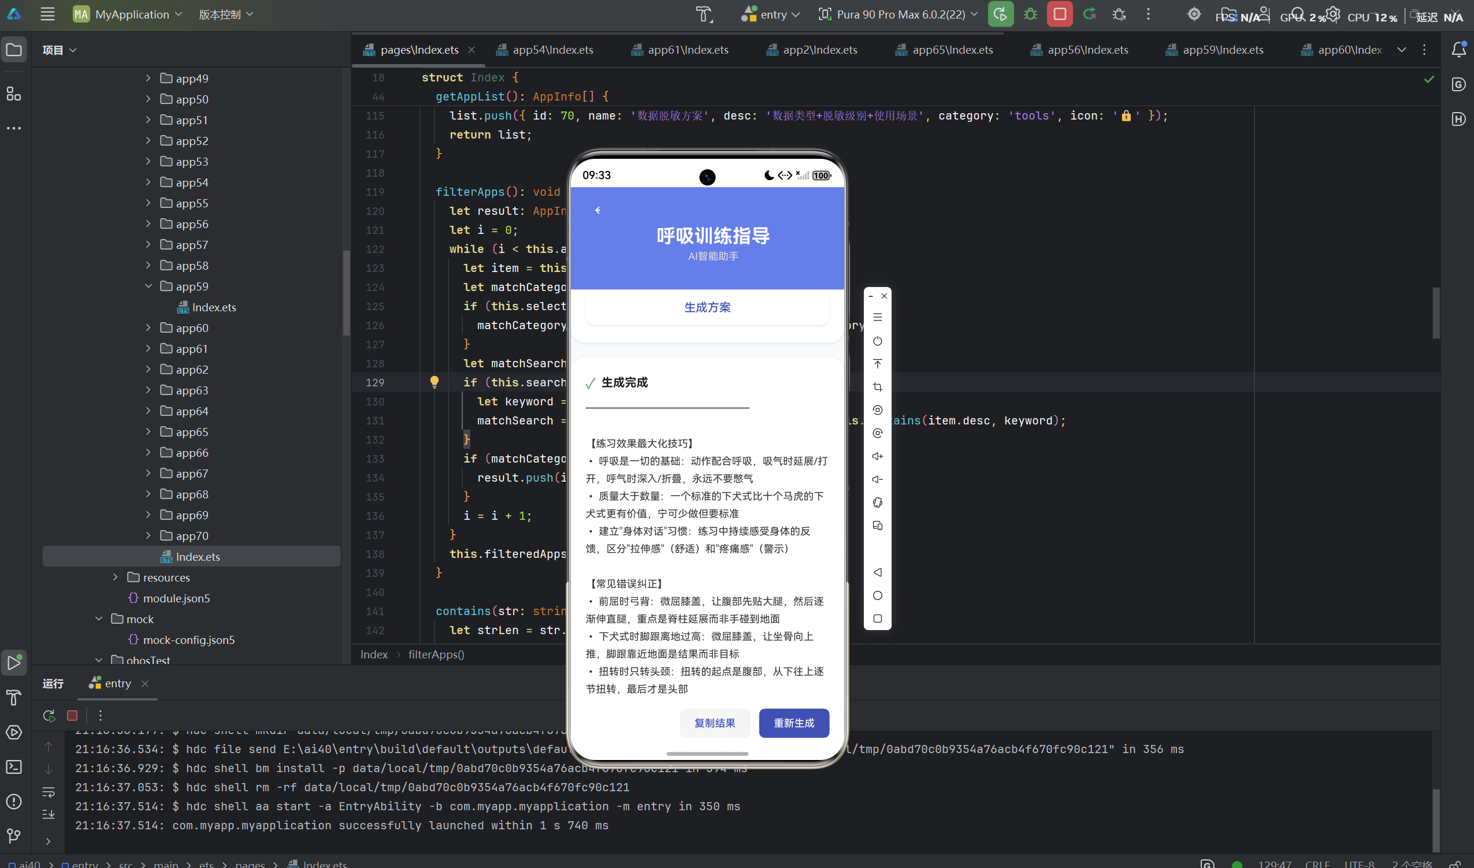Screen dimensions: 1474x868
Task: Open the MyApplication project dropdown
Action: pos(128,14)
